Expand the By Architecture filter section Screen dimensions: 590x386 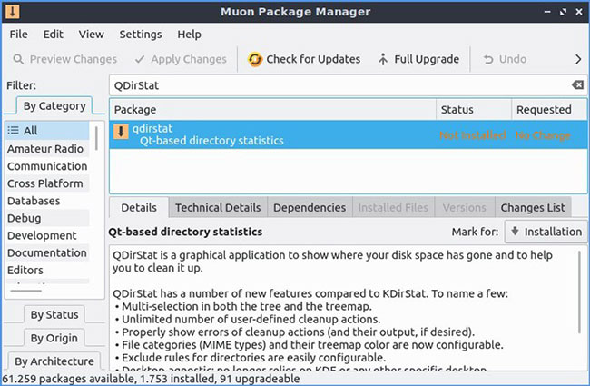54,361
